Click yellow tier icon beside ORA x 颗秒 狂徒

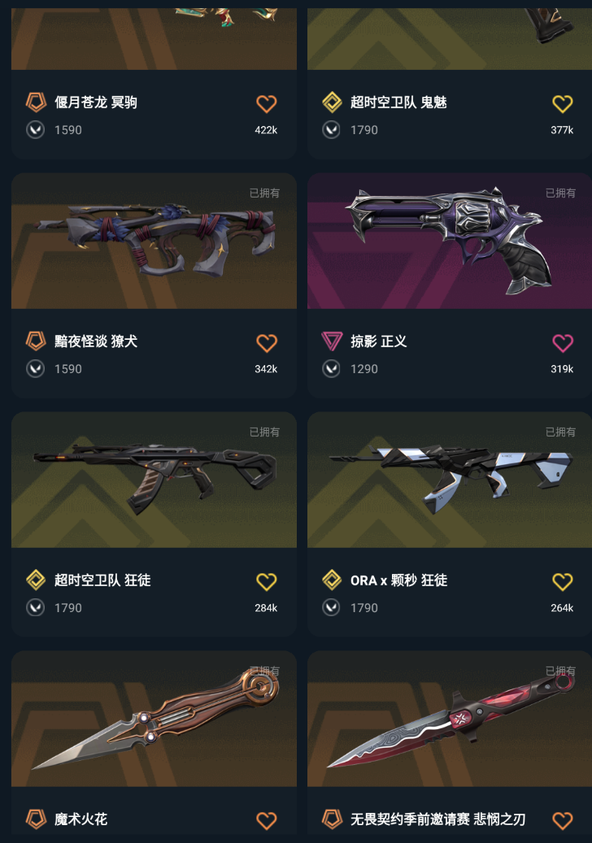[x=332, y=580]
